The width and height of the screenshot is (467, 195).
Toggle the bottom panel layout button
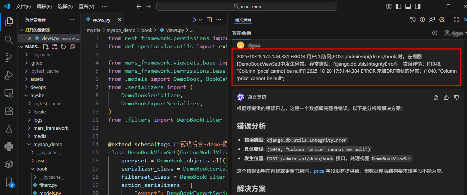pyautogui.click(x=408, y=6)
